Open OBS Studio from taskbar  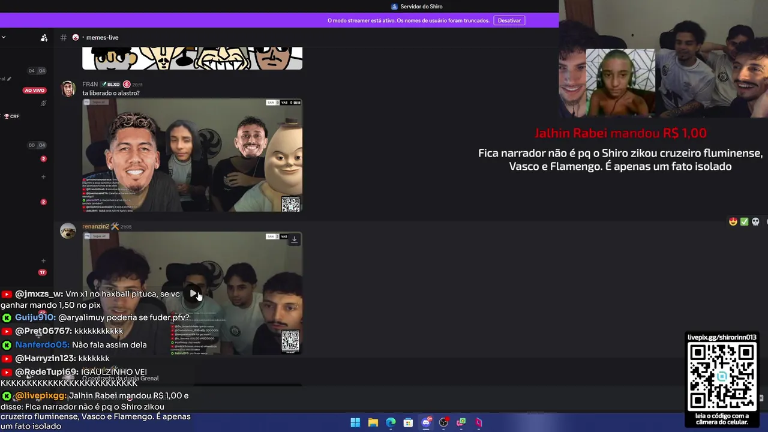(x=443, y=422)
